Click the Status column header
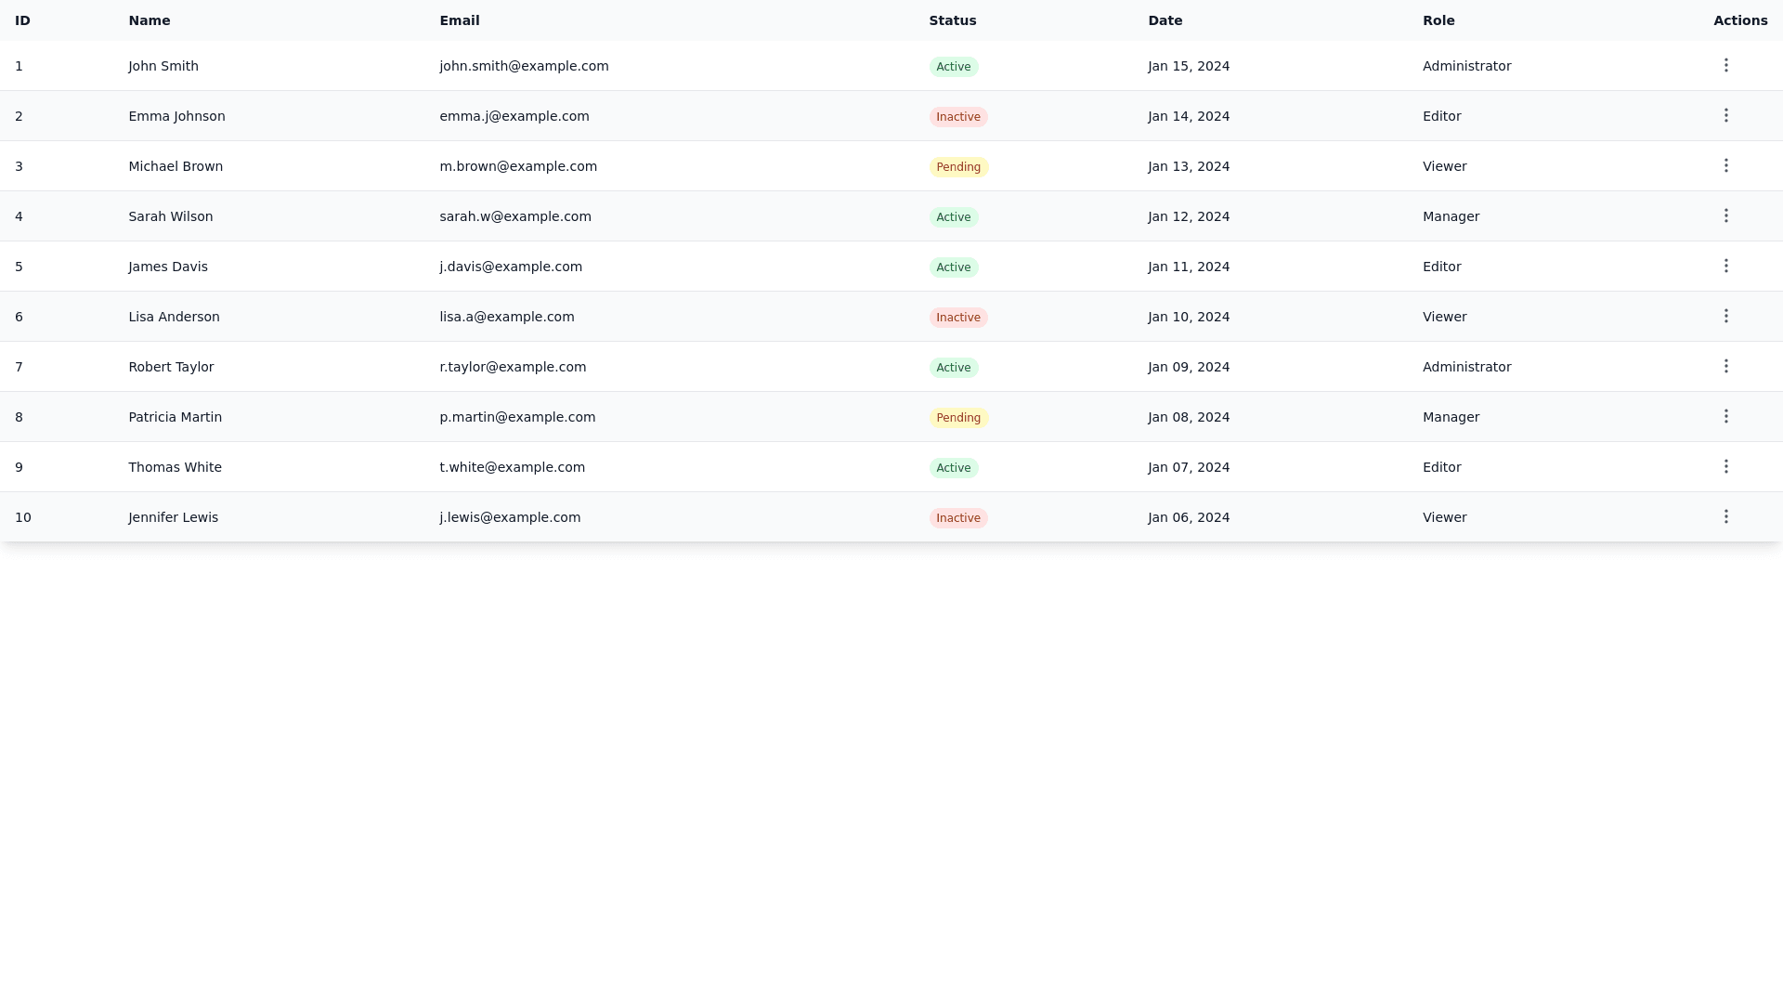This screenshot has height=1003, width=1783. pos(952,20)
